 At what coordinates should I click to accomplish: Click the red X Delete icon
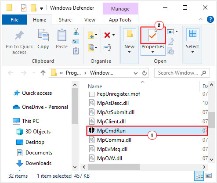107,35
